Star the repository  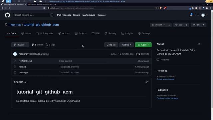179,25
